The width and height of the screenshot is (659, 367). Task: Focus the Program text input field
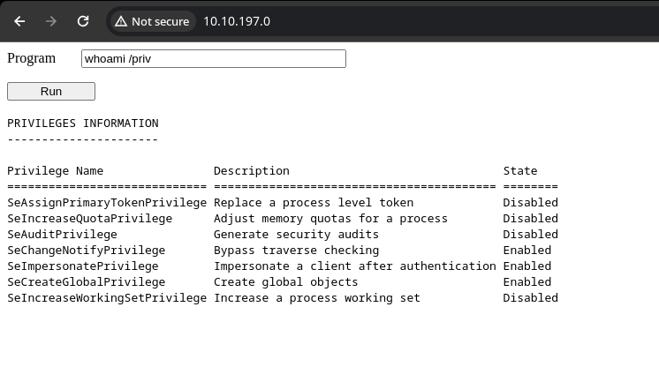pyautogui.click(x=213, y=59)
